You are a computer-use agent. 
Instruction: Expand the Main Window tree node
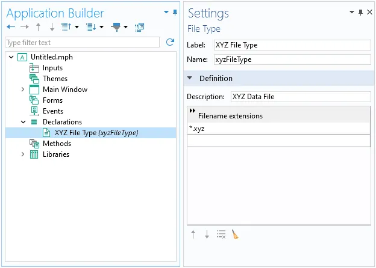23,90
